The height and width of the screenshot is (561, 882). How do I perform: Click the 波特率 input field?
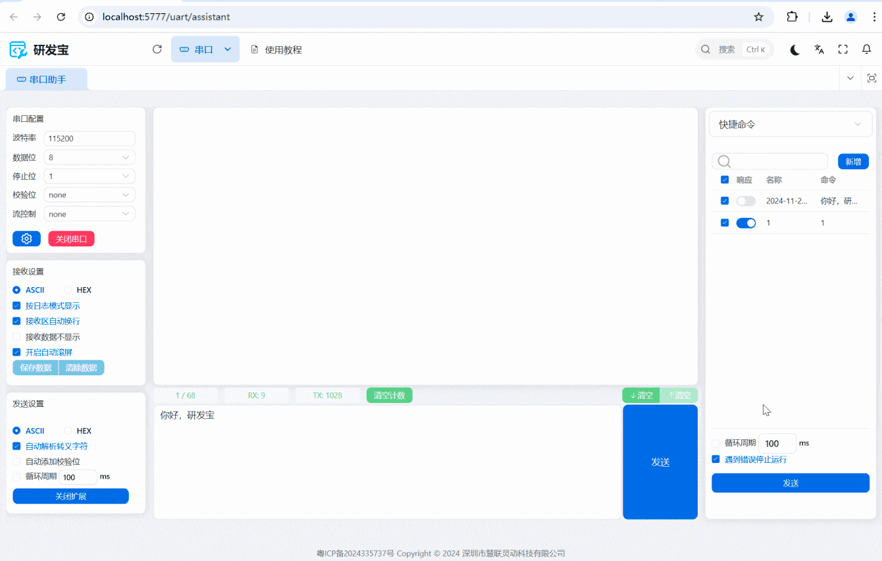click(90, 139)
